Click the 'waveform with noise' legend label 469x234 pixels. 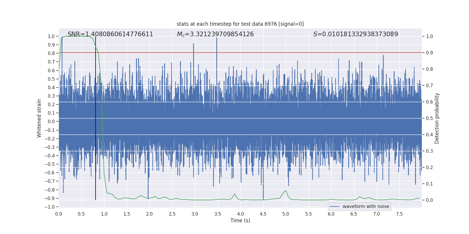tap(366, 207)
